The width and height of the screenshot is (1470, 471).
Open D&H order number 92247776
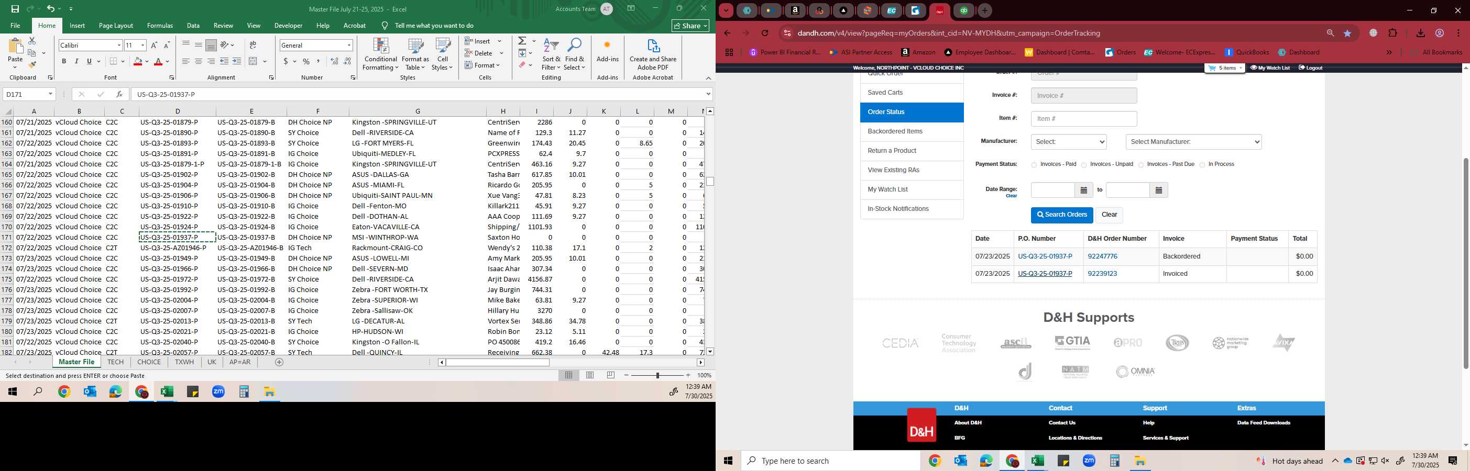[x=1102, y=256]
